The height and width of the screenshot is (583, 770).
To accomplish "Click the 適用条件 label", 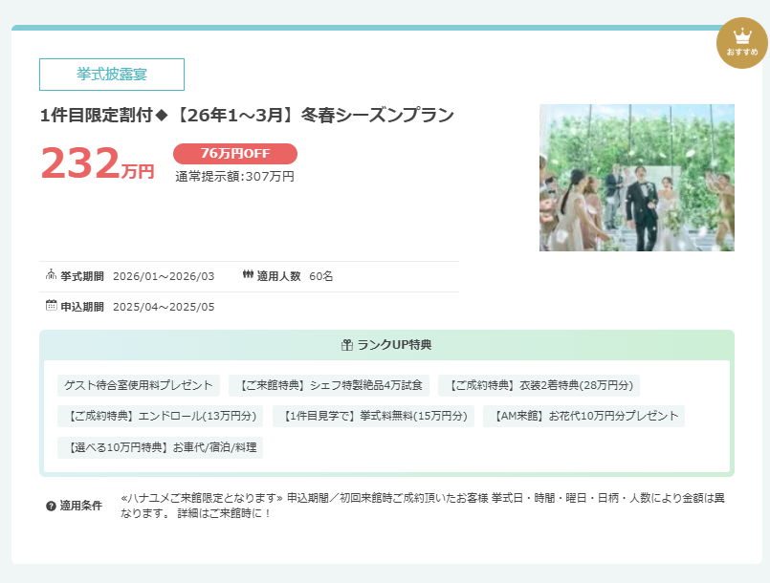I will click(x=81, y=506).
